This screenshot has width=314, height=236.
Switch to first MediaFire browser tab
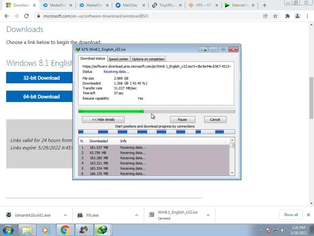click(57, 6)
